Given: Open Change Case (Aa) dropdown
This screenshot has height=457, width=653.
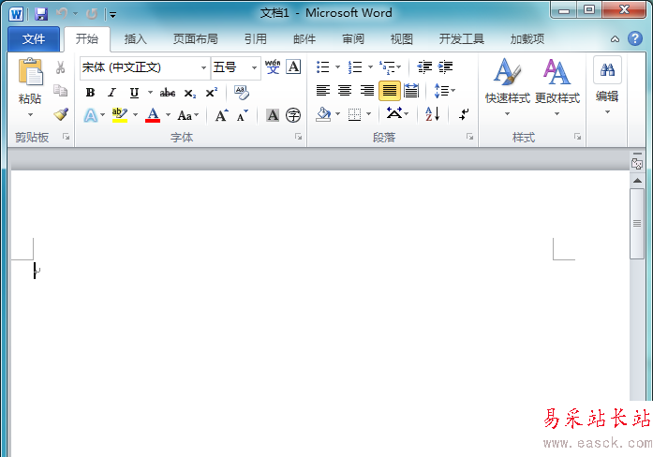Looking at the screenshot, I should pyautogui.click(x=196, y=115).
